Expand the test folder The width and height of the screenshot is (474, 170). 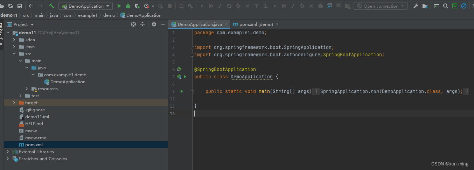pos(21,96)
